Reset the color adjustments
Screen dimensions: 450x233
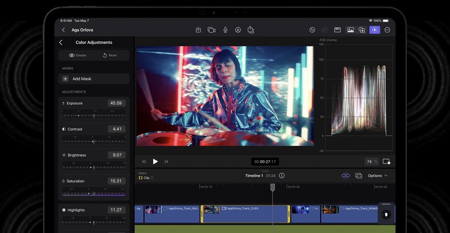coord(110,55)
